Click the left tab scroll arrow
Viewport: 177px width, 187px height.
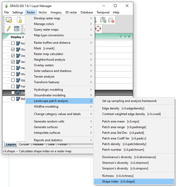click(x=121, y=37)
